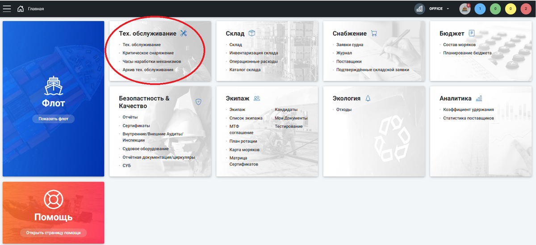Image resolution: width=536 pixels, height=245 pixels.
Task: Open the Список экипажа link
Action: pos(246,118)
